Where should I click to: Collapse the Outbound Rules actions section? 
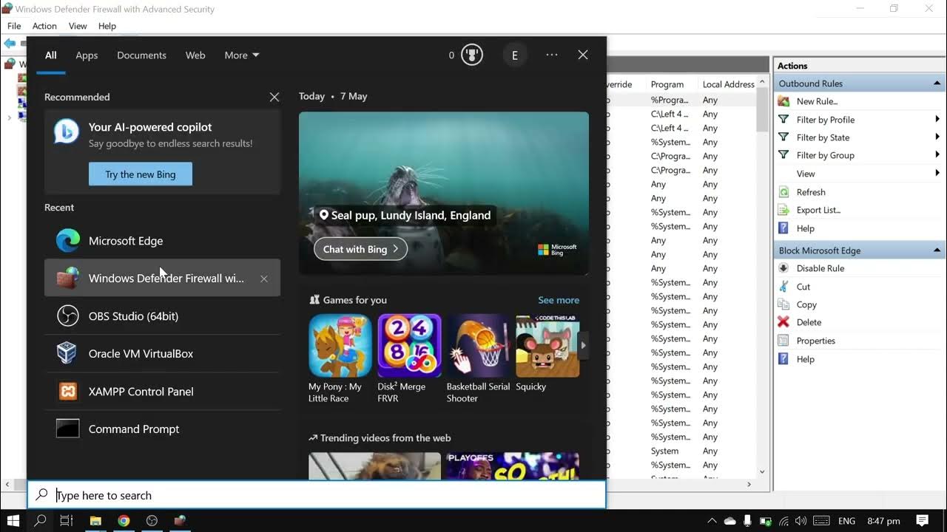(x=937, y=83)
